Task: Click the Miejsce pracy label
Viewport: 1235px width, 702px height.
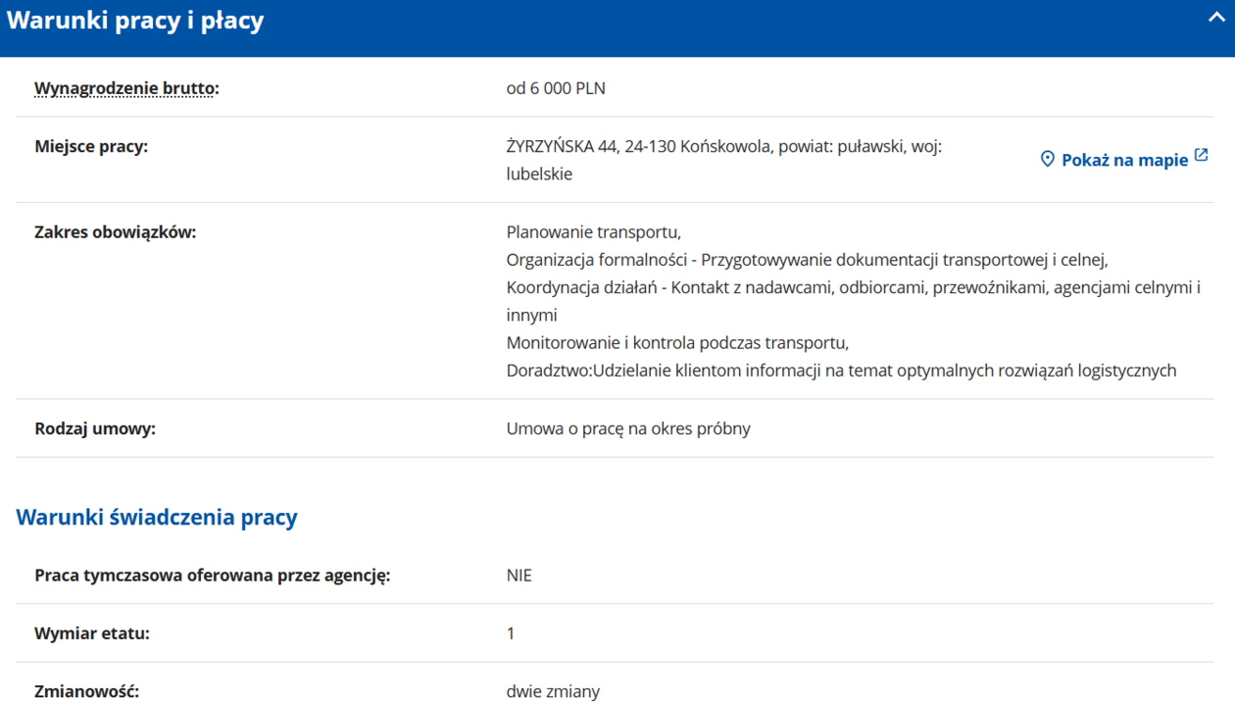Action: (x=91, y=147)
